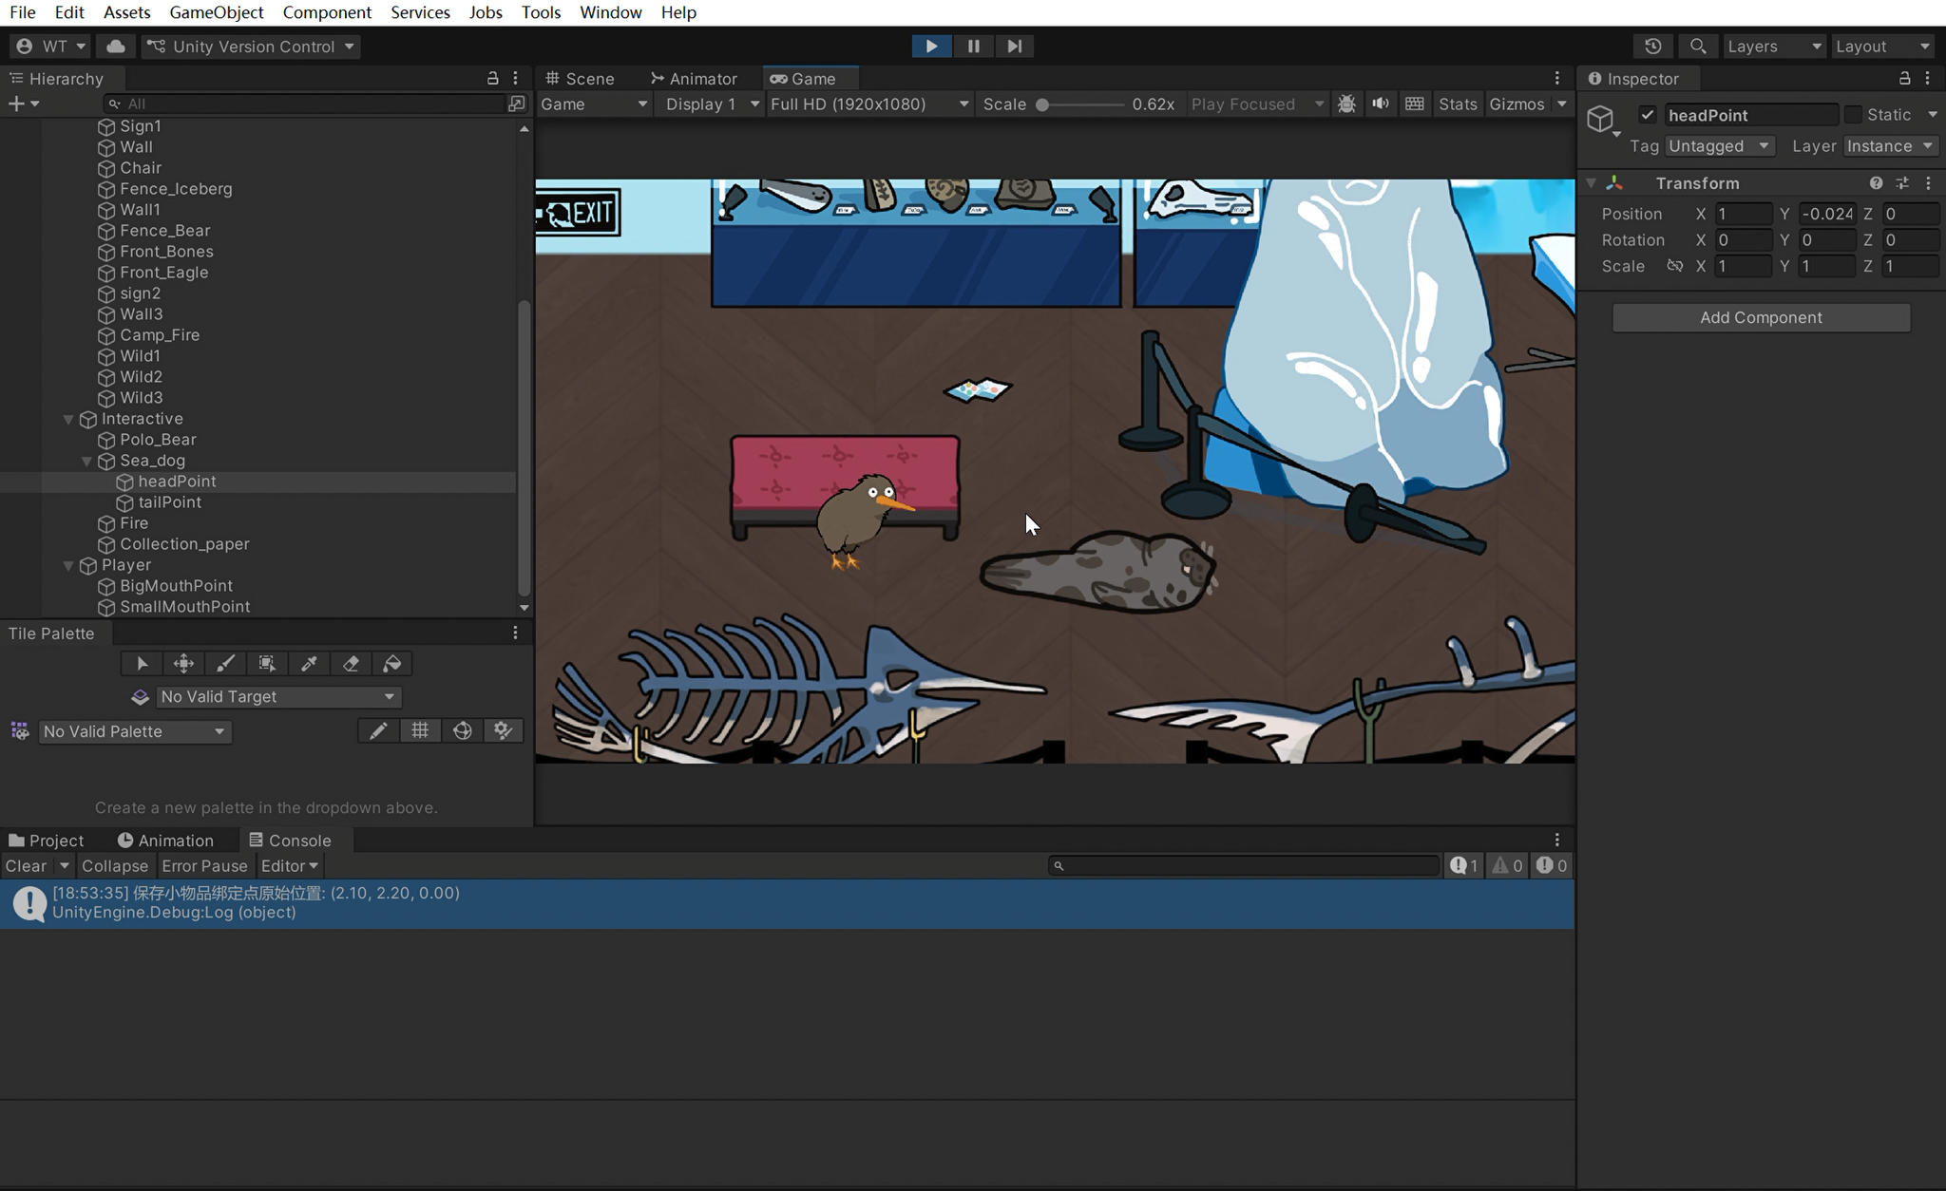
Task: Select the Picker eyedropper tile tool
Action: click(x=309, y=664)
